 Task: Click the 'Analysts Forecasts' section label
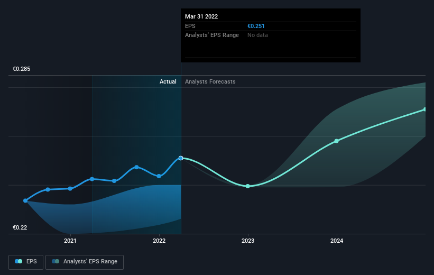pos(210,81)
